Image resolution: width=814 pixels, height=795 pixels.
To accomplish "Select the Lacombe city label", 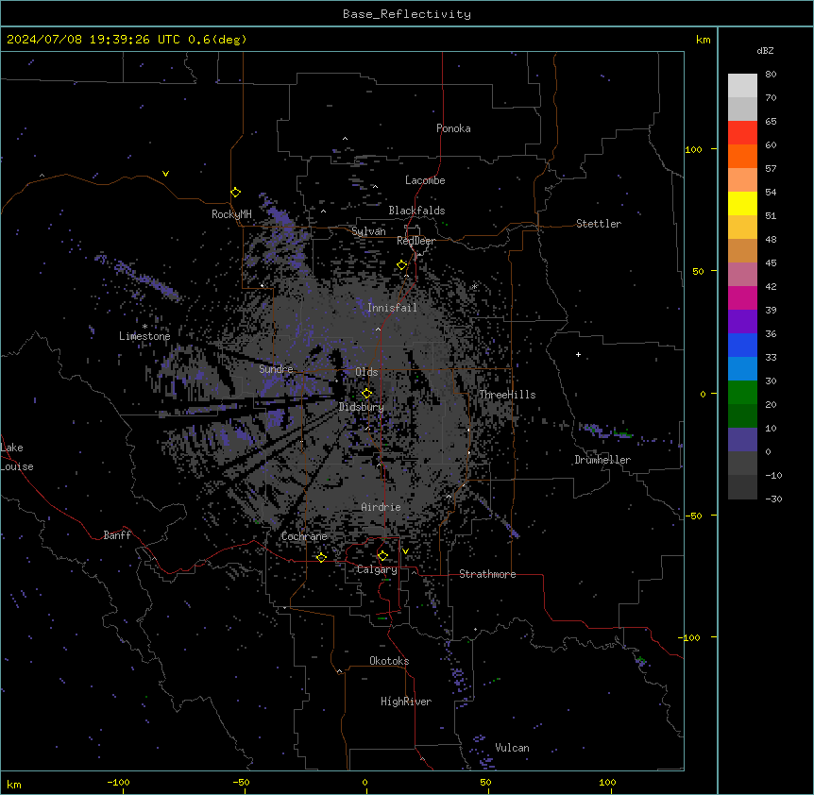I will click(x=425, y=180).
